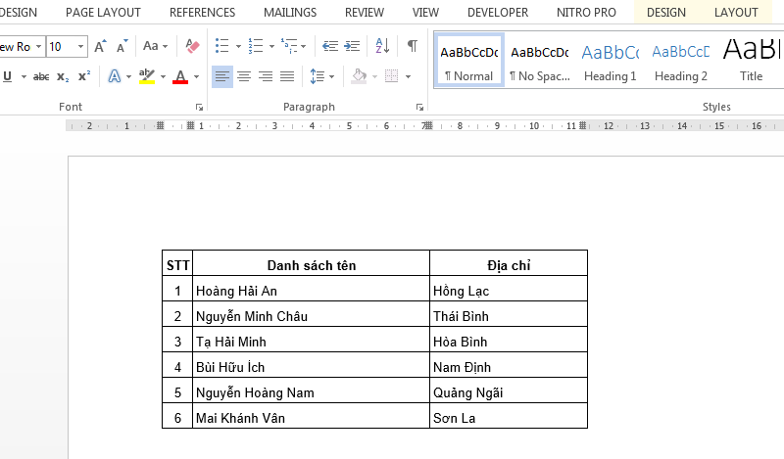The image size is (784, 459).
Task: Expand borders dropdown arrow
Action: tap(408, 76)
